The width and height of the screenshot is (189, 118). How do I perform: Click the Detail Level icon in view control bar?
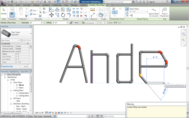tap(46, 113)
